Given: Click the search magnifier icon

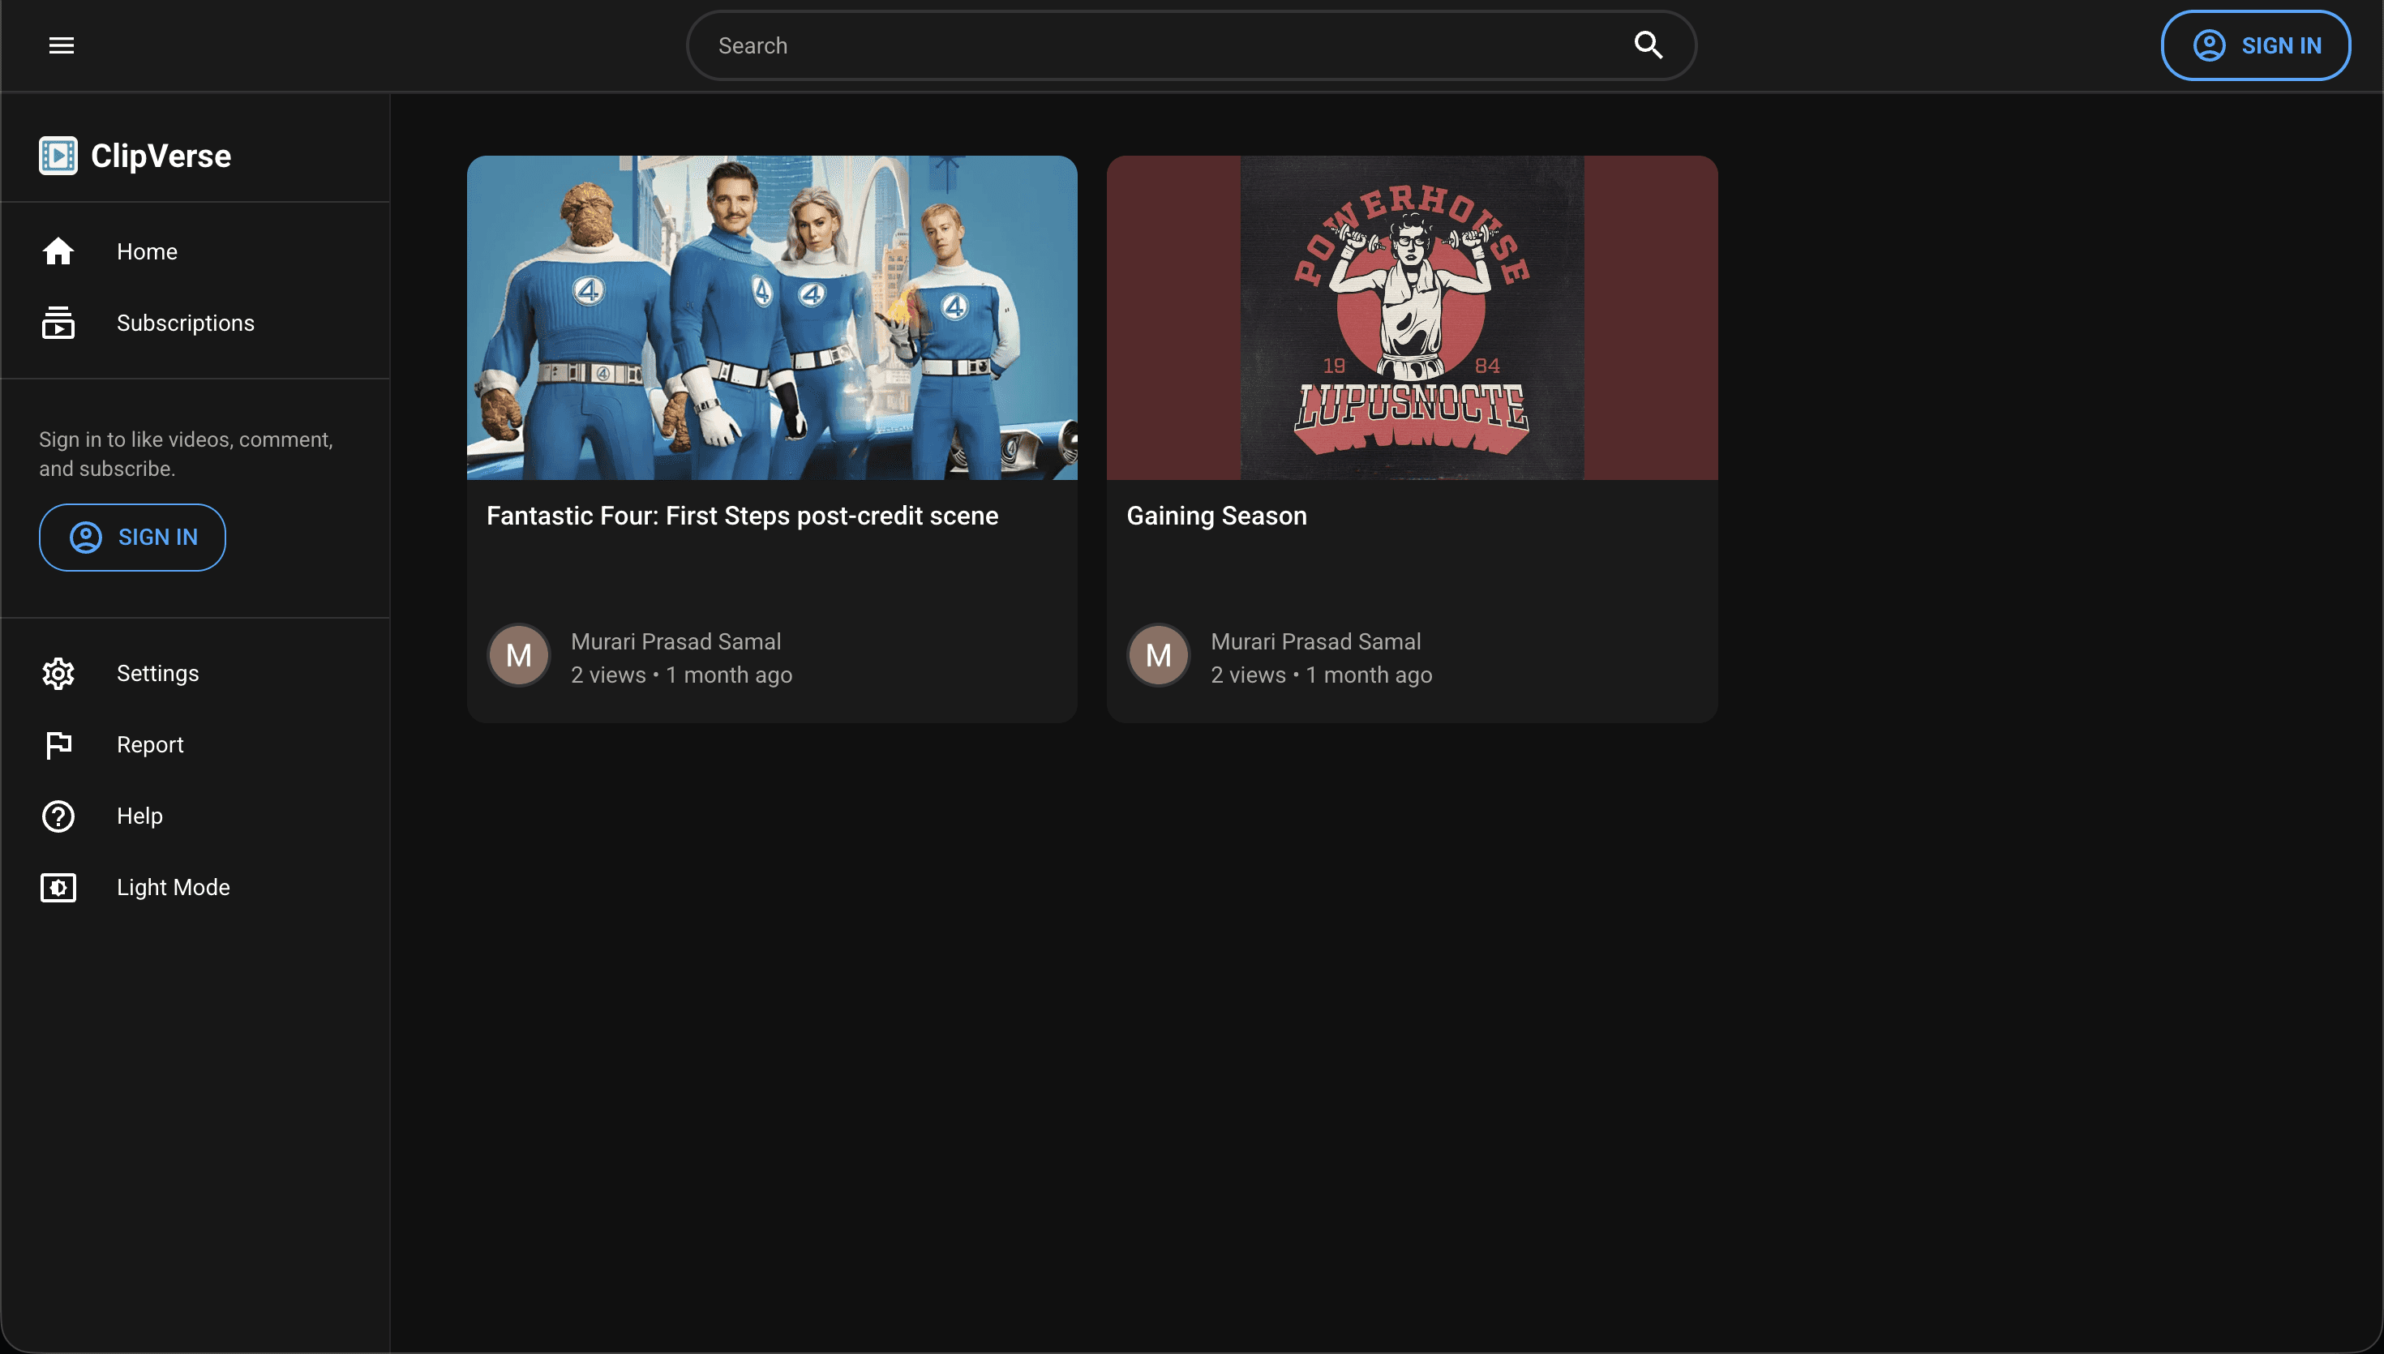Looking at the screenshot, I should [1648, 45].
